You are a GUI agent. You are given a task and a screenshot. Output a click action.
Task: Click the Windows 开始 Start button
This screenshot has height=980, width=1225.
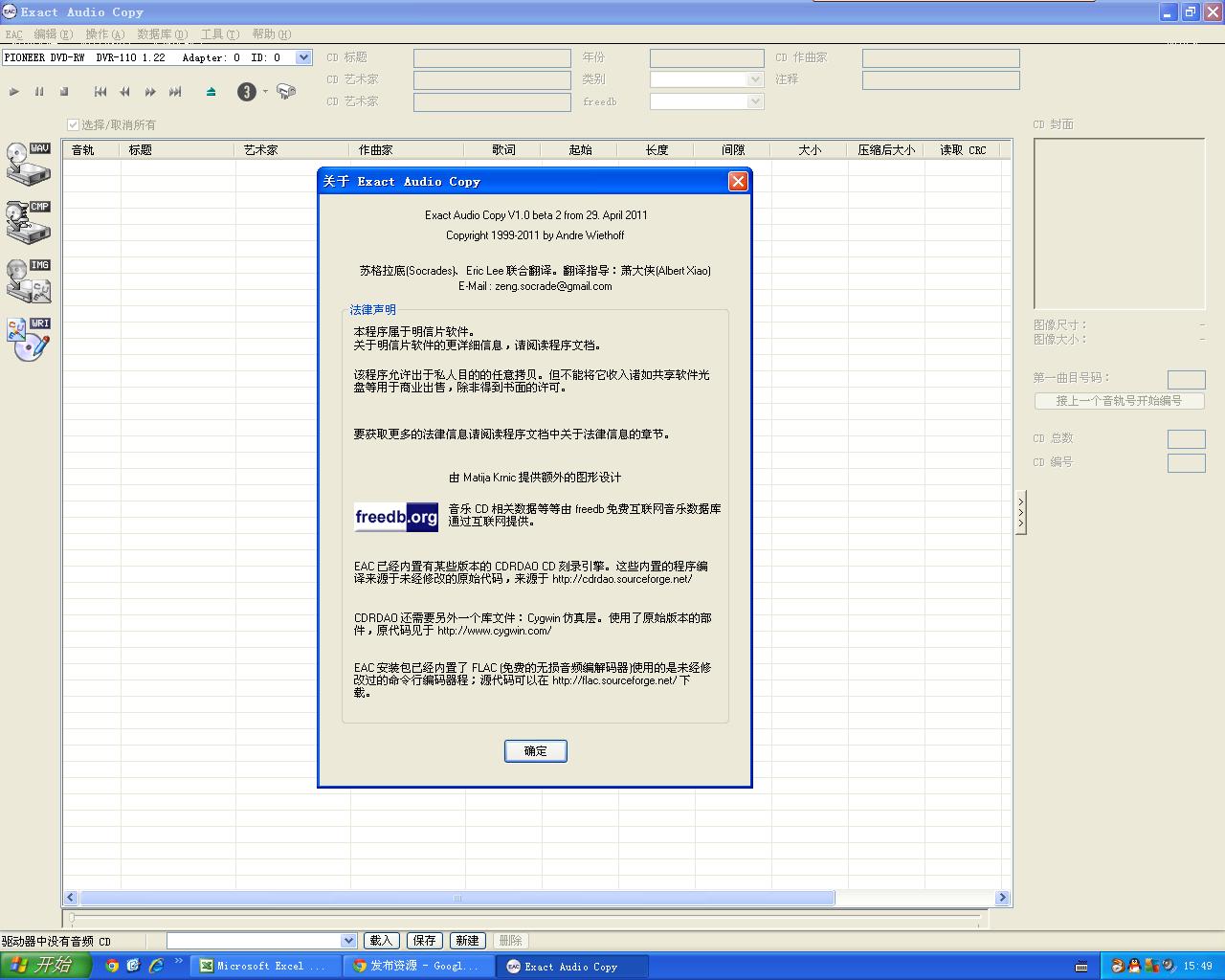[45, 966]
